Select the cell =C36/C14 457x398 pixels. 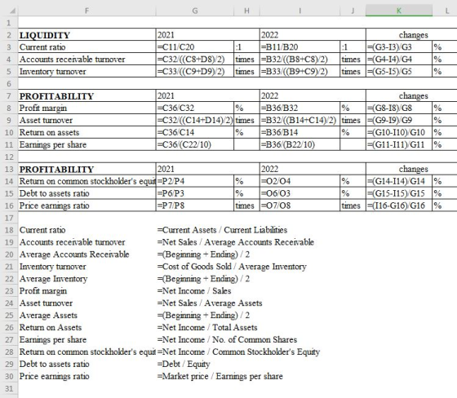(195, 132)
